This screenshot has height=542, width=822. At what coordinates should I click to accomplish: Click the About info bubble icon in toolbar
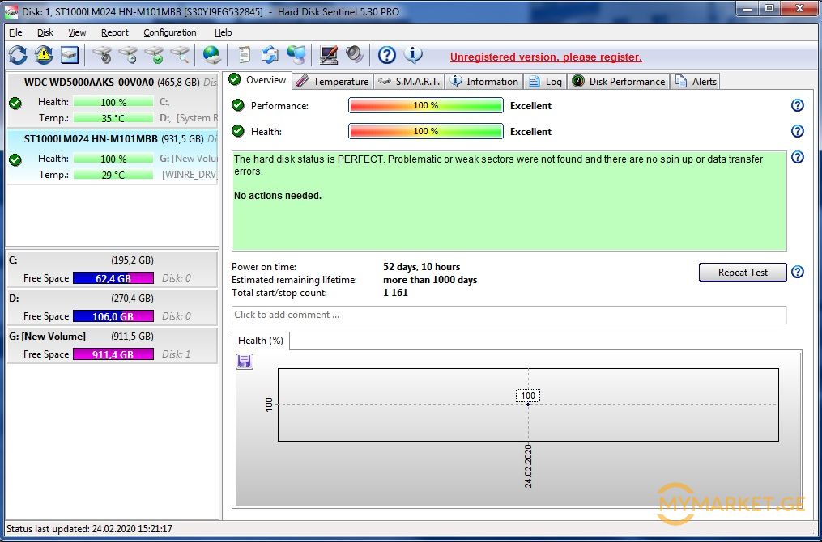click(414, 54)
